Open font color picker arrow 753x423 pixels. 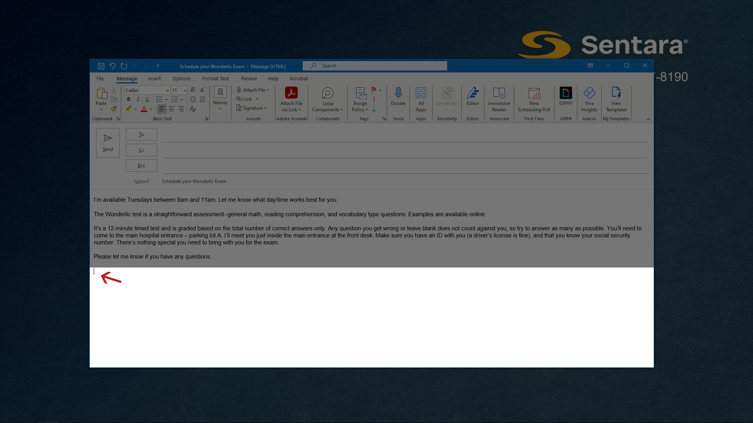tap(151, 109)
